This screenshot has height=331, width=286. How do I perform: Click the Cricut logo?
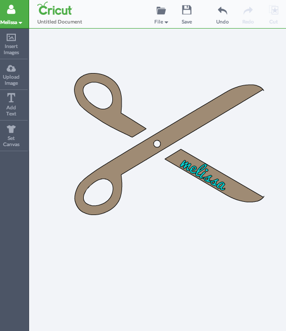click(x=55, y=9)
